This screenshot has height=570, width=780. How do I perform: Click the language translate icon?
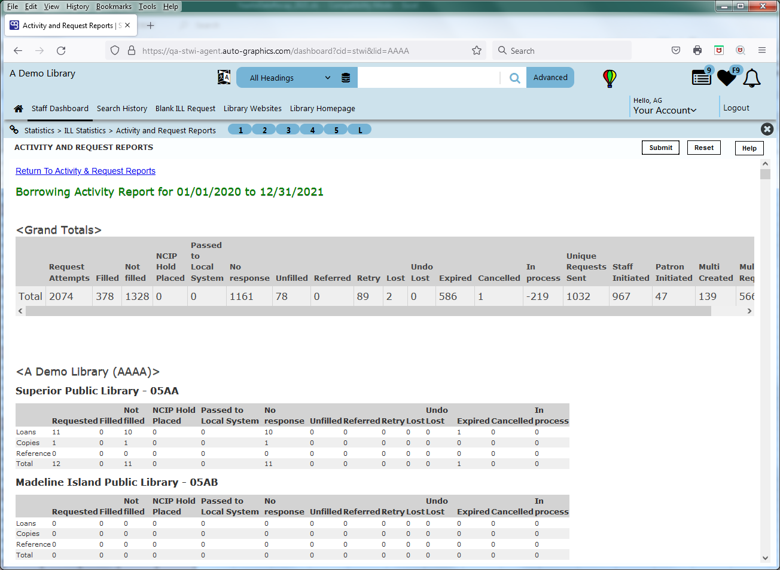tap(224, 77)
